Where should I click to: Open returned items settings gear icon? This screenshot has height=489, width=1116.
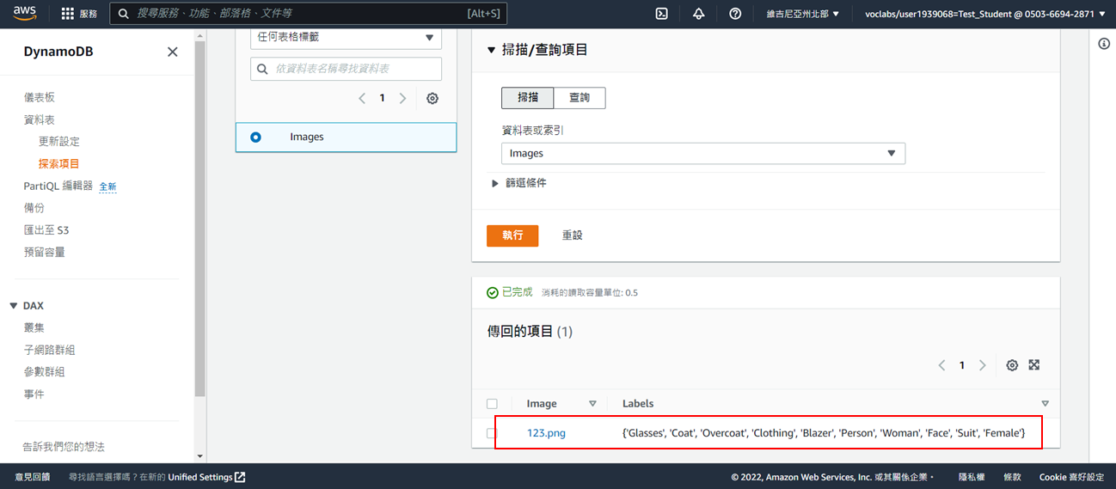tap(1012, 365)
